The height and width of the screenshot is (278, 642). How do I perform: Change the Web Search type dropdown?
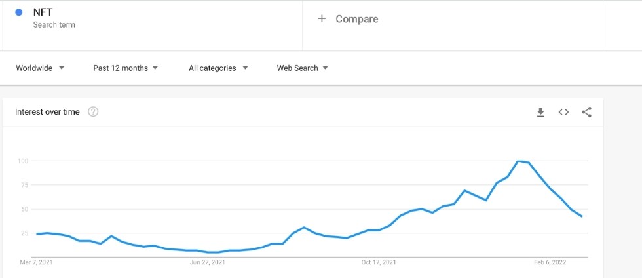click(302, 68)
